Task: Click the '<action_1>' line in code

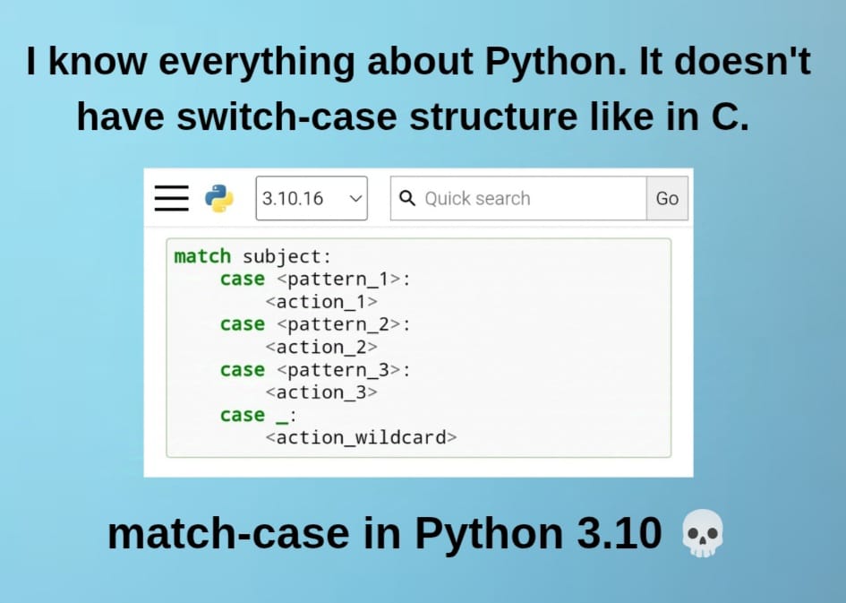Action: coord(321,302)
